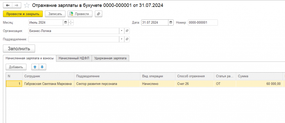Select the Статья расходов column header
Image resolution: width=285 pixels, height=123 pixels.
225,76
